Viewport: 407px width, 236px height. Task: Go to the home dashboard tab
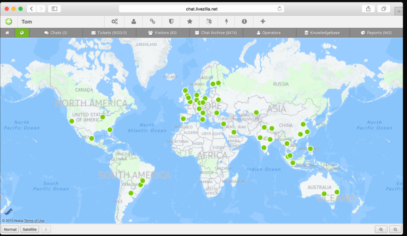(7, 33)
